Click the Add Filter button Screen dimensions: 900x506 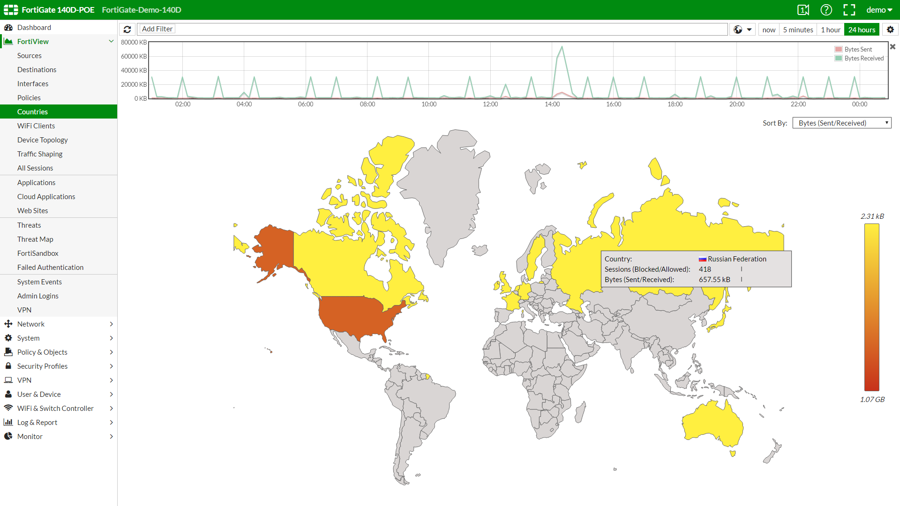click(157, 29)
